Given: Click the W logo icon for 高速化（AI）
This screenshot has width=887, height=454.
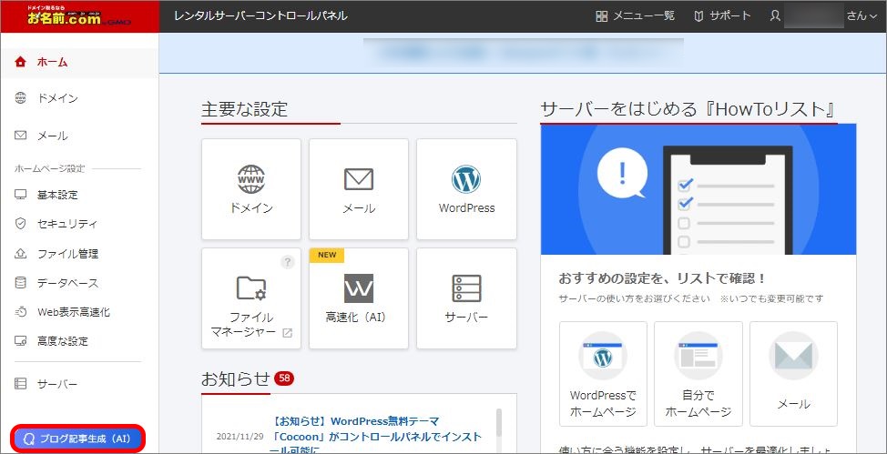Looking at the screenshot, I should coord(359,288).
